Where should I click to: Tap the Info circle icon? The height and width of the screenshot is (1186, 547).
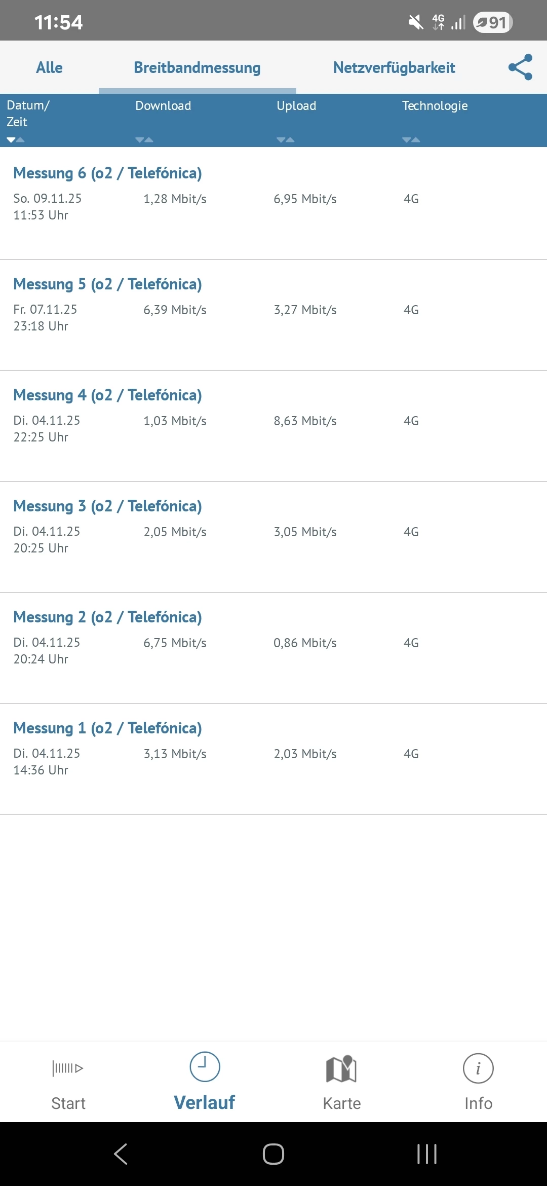click(x=478, y=1068)
